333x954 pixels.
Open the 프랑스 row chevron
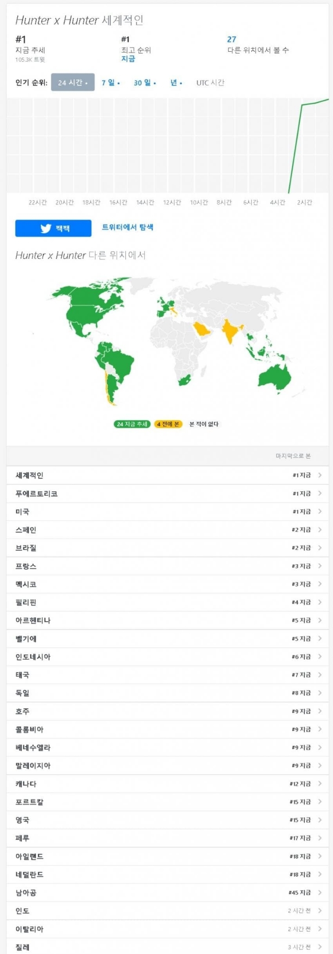320,566
